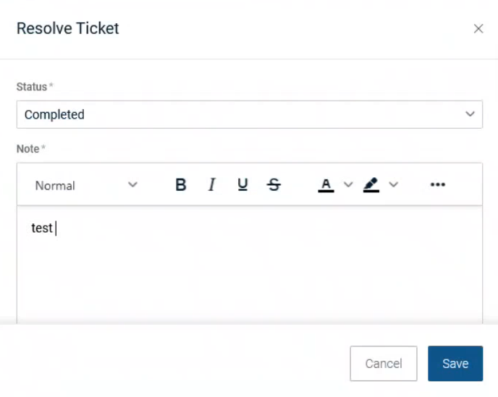Select the highlight marker icon
498x397 pixels.
[371, 185]
